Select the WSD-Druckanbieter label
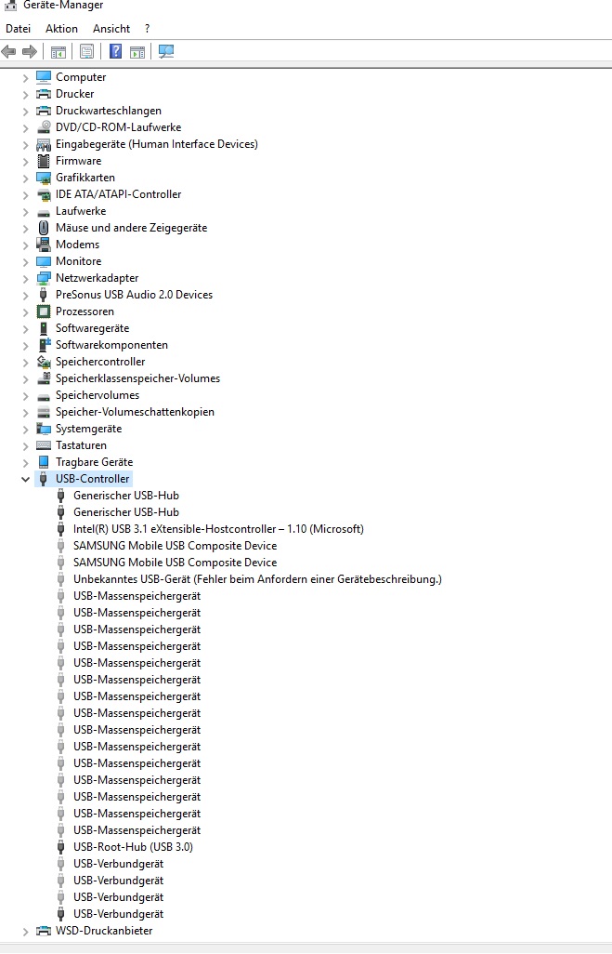612x954 pixels. [104, 930]
